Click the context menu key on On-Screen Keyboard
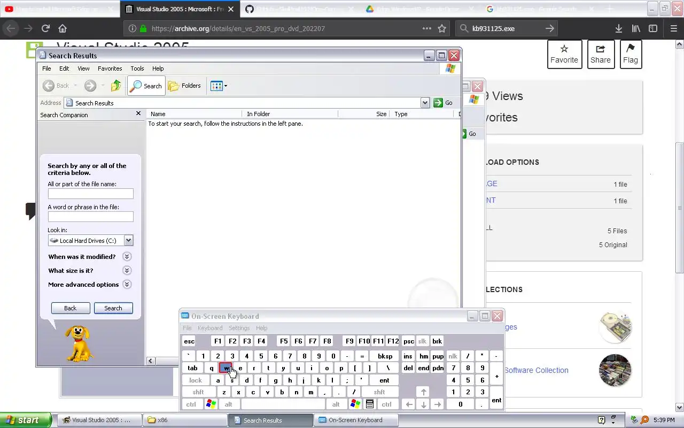Screen dimensions: 684x428 (369, 404)
